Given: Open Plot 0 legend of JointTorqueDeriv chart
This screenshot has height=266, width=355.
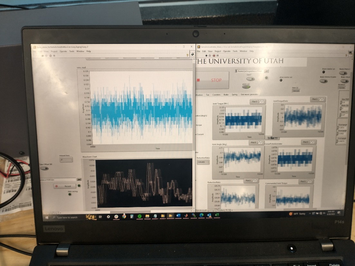Looking at the screenshot, I should pos(318,99).
